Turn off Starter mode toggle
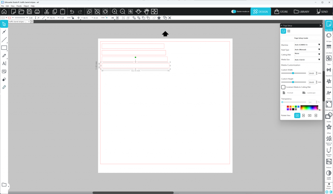This screenshot has width=333, height=194. point(233,11)
